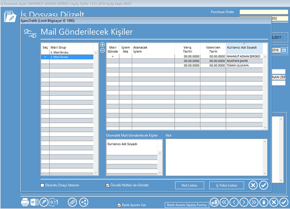The height and width of the screenshot is (209, 290).
Task: Uncheck Önceki Notları da Gönder
Action: coord(108,185)
